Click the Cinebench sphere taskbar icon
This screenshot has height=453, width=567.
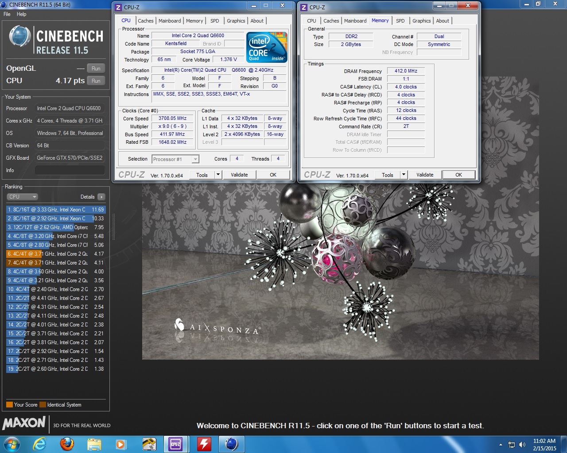(x=231, y=444)
